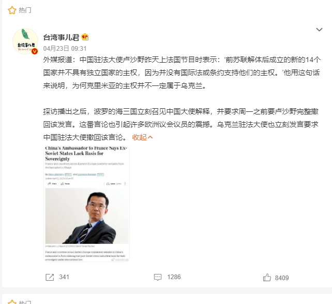Click the repost count 341
The image size is (332, 304).
pos(64,277)
